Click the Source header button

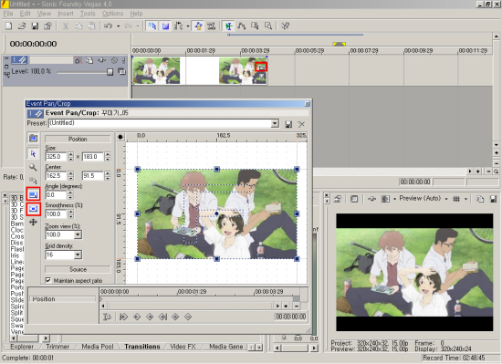tap(78, 269)
